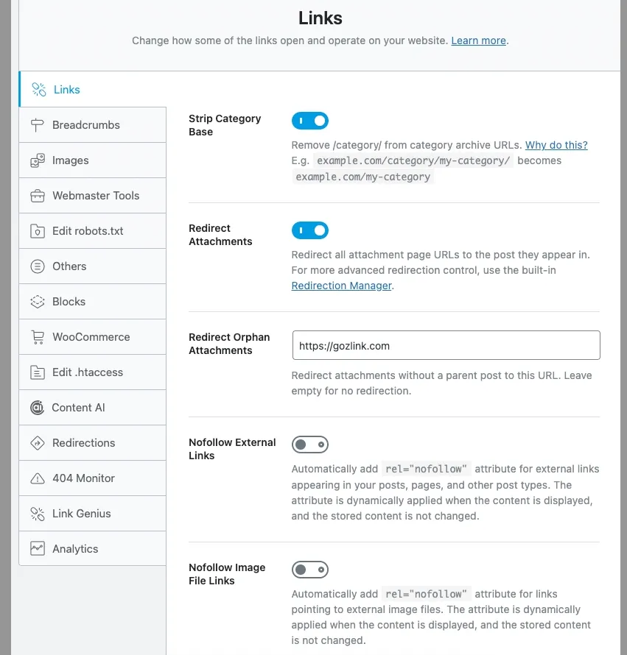Click the Link Genius icon
The height and width of the screenshot is (655, 627).
click(38, 514)
